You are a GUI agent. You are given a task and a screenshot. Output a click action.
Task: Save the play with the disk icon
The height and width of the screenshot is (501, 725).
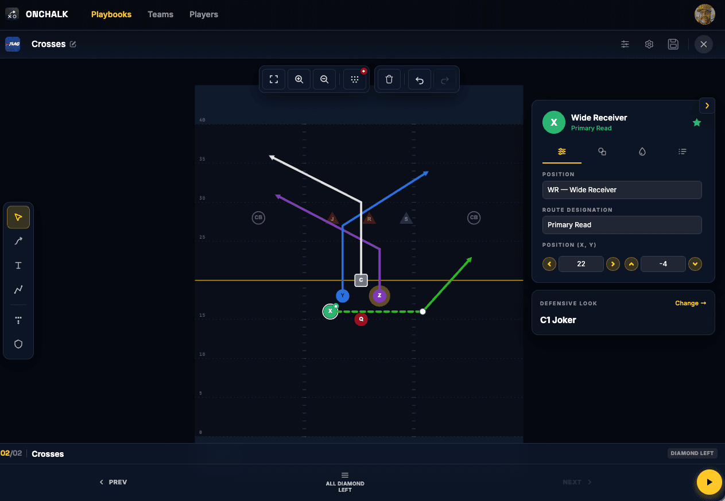(673, 44)
